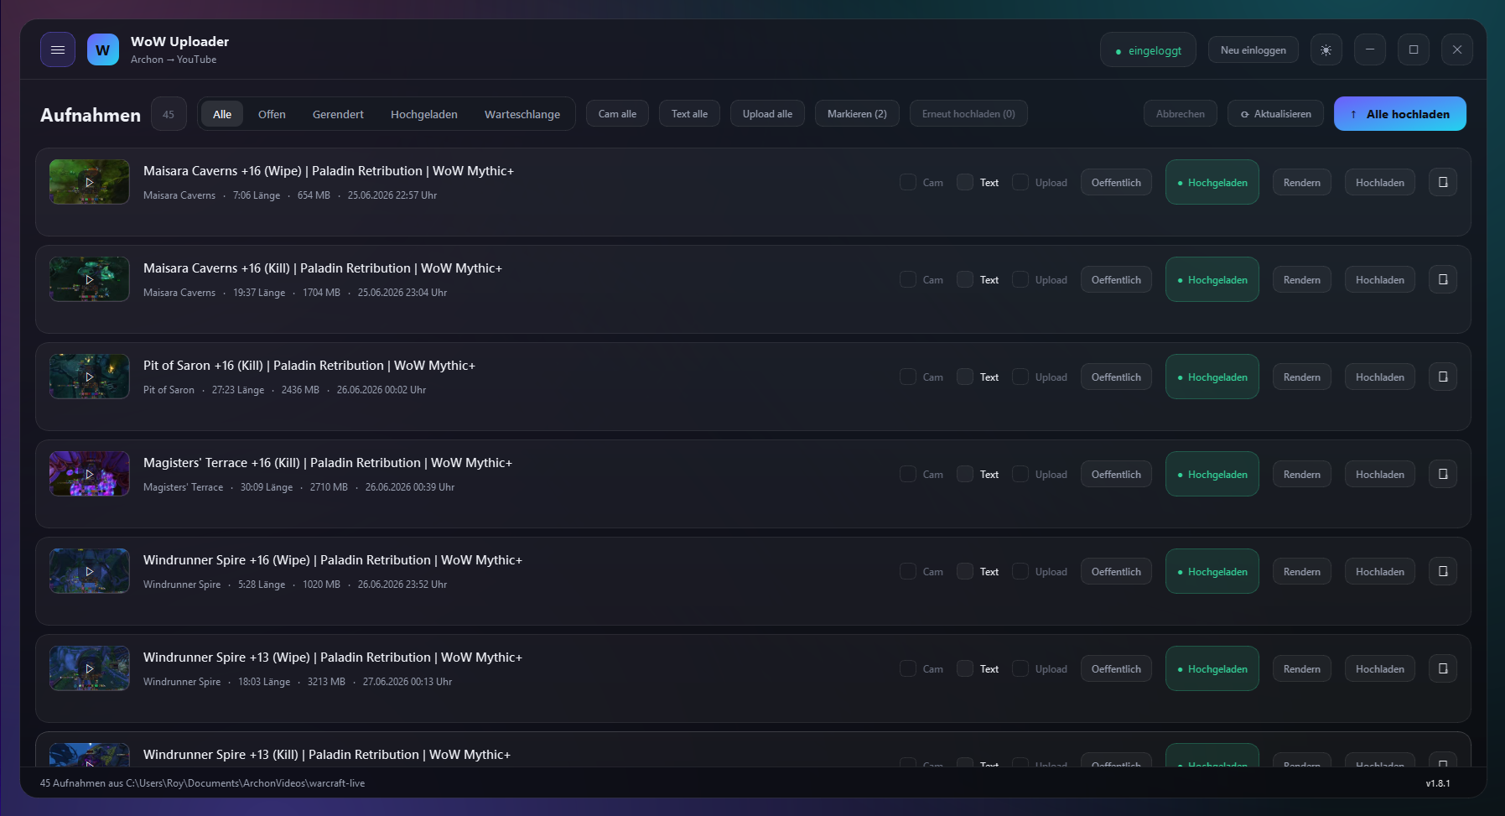Click Rendern for Maisara Caverns Wipe
The image size is (1505, 816).
(1302, 183)
